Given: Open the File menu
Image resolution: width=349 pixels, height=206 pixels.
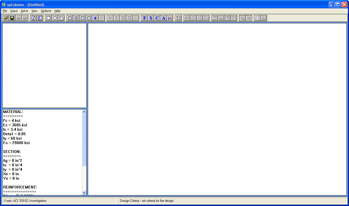Looking at the screenshot, I should click(5, 11).
